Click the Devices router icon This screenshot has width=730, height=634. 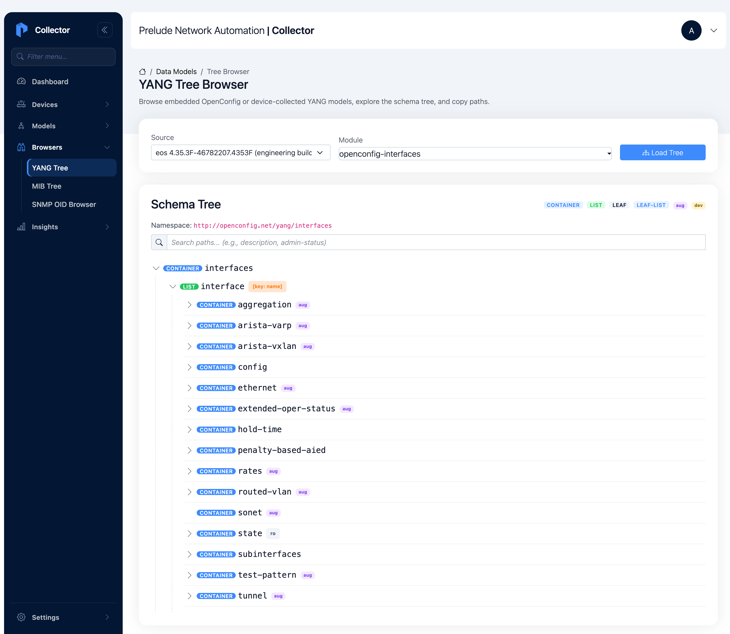pos(21,104)
